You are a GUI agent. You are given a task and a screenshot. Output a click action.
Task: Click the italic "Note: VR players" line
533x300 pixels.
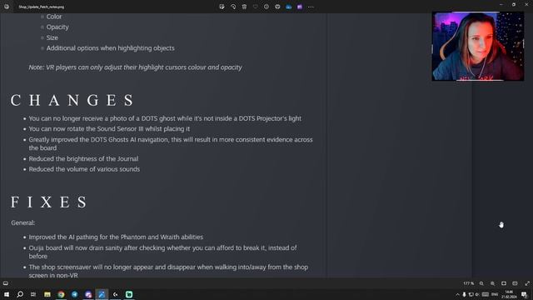point(135,67)
